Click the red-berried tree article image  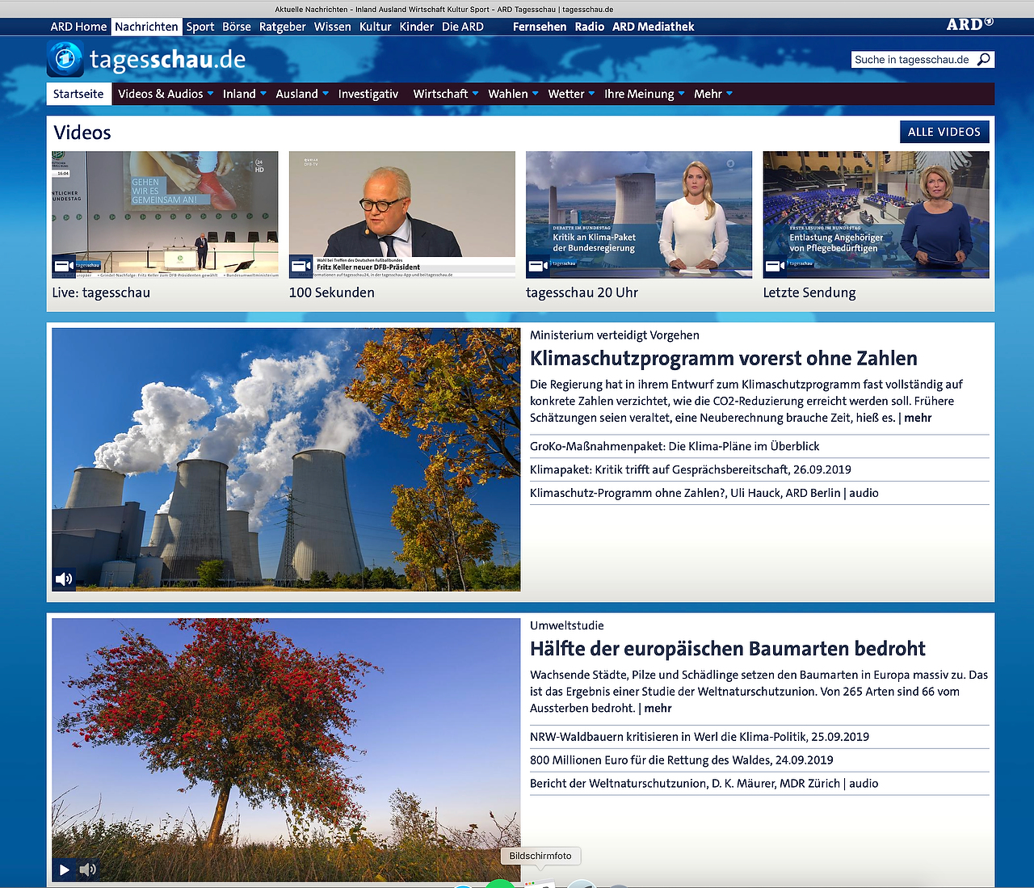click(x=286, y=750)
